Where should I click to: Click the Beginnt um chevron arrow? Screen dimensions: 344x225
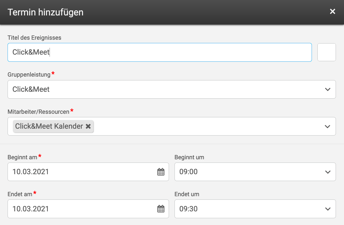(328, 172)
